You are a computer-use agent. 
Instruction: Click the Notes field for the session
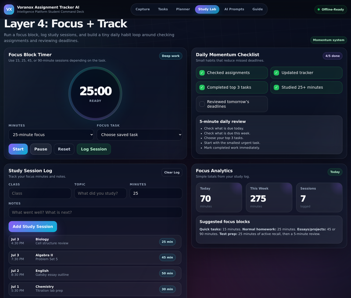[95, 212]
